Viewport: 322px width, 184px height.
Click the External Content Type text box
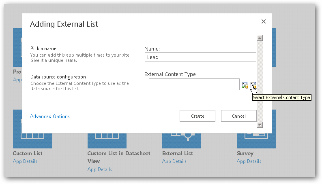[194, 85]
